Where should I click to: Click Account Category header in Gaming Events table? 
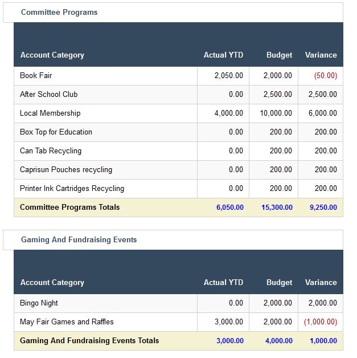[x=52, y=282]
